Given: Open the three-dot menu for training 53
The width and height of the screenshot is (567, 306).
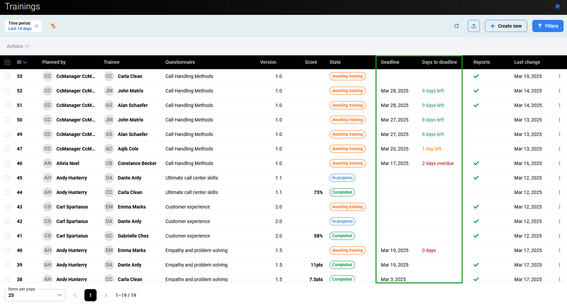Looking at the screenshot, I should coord(559,76).
